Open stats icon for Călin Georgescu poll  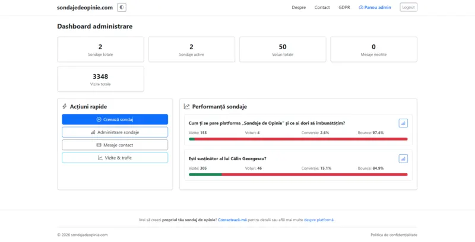403,158
